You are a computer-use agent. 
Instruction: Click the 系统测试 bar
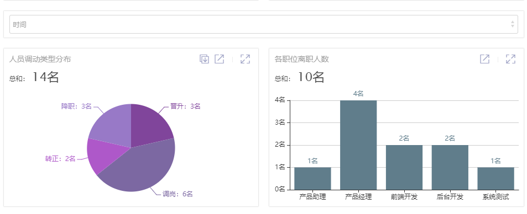pos(495,179)
